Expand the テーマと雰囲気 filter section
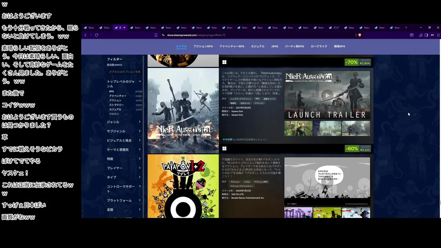Screen dimensions: 441x248 (124, 150)
